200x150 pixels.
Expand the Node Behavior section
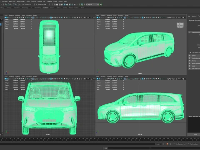(190, 63)
